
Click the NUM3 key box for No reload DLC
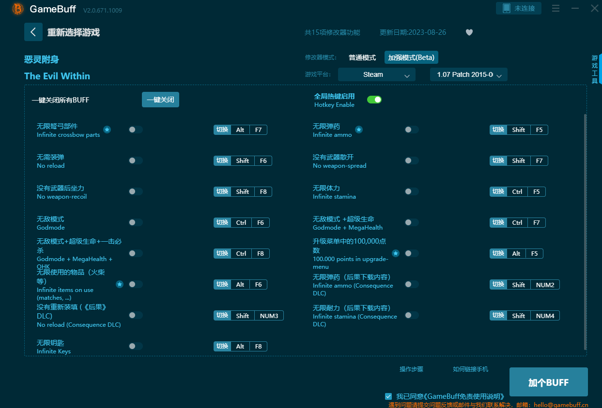(x=269, y=315)
